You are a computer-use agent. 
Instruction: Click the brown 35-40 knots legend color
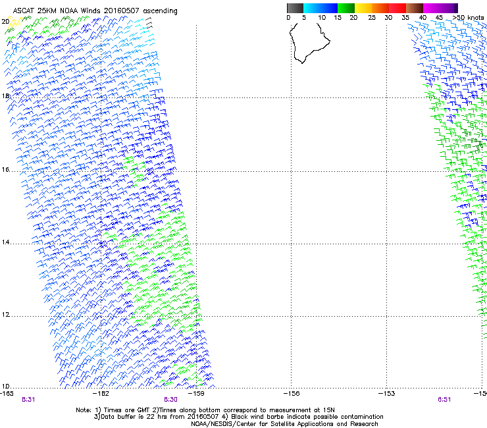415,8
